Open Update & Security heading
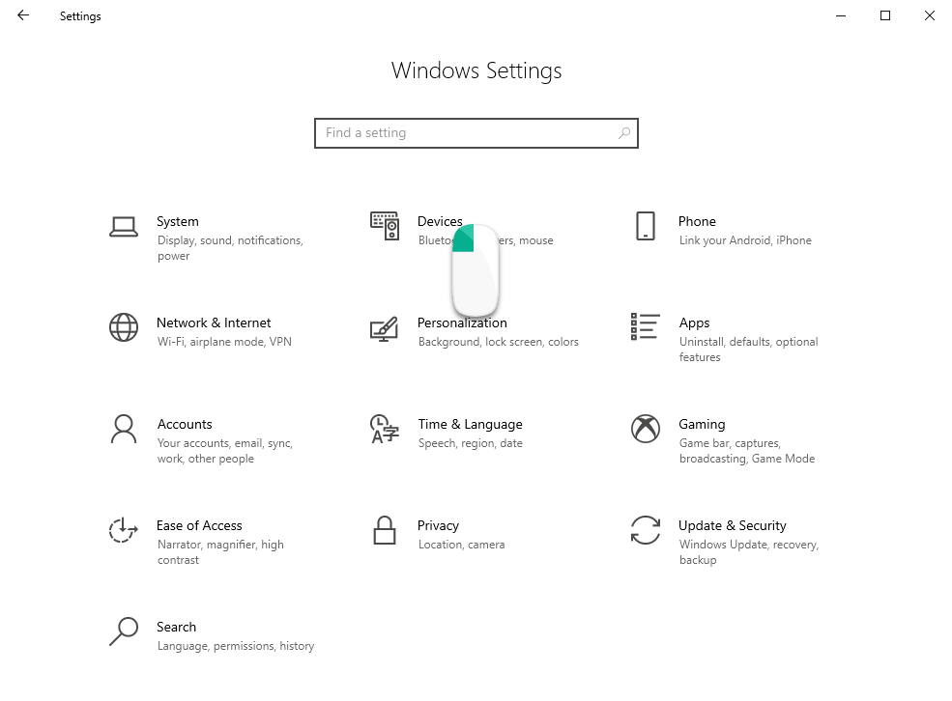Image resolution: width=952 pixels, height=701 pixels. [733, 525]
